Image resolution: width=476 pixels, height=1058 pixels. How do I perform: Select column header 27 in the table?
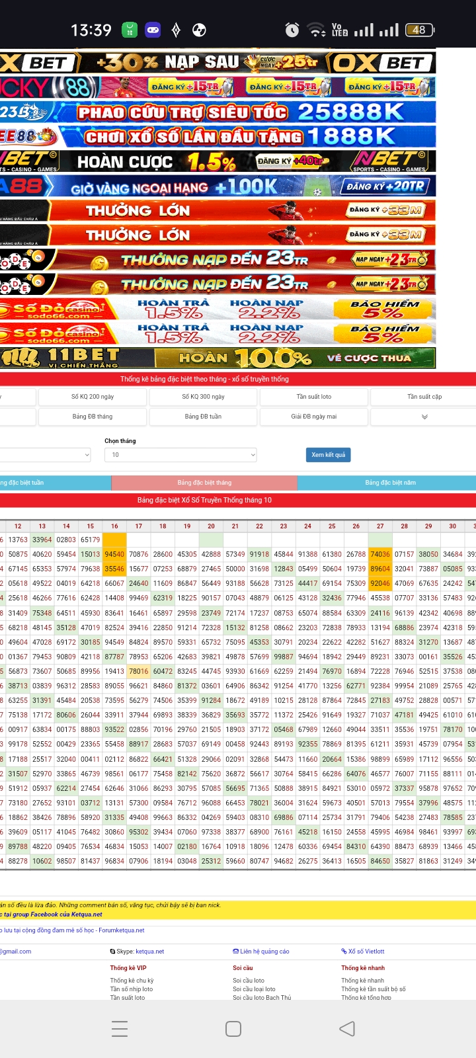380,526
